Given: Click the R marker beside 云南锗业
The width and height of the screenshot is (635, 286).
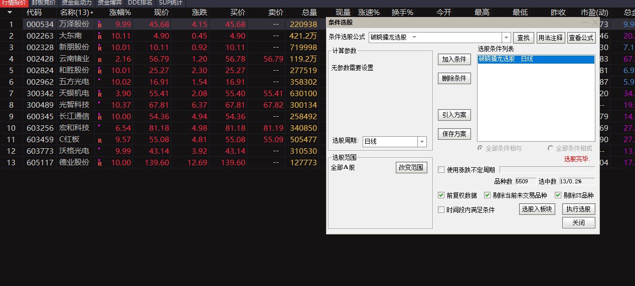Looking at the screenshot, I should tap(99, 59).
